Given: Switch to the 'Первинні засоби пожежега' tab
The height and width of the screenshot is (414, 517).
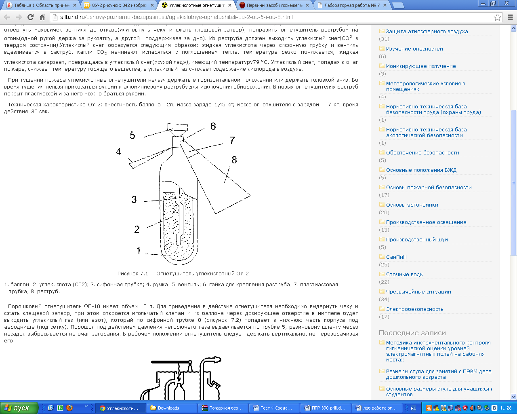Looking at the screenshot, I should [x=273, y=5].
